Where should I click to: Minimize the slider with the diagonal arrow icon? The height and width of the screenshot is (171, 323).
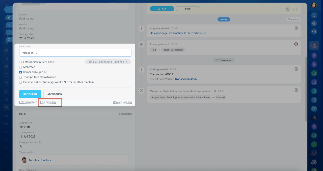tap(9, 25)
